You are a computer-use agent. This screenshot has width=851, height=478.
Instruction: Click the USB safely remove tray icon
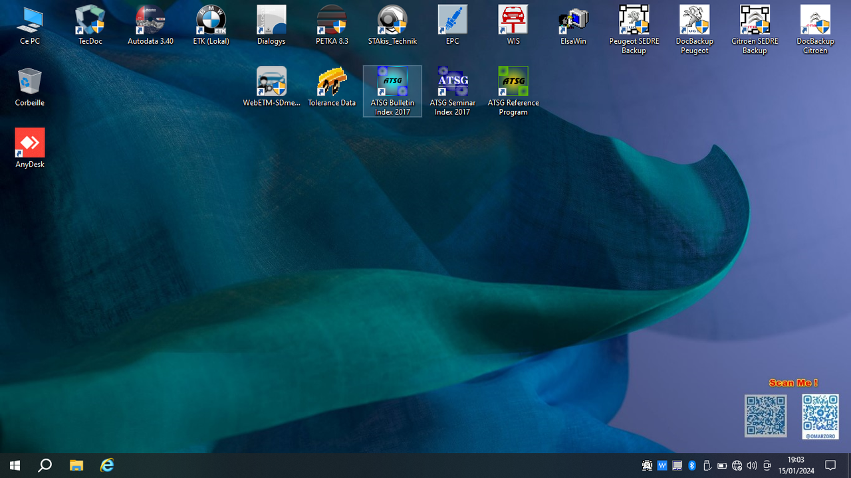point(707,466)
